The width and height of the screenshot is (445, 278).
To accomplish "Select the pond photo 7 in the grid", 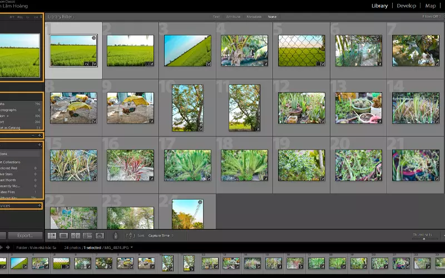I will click(416, 51).
